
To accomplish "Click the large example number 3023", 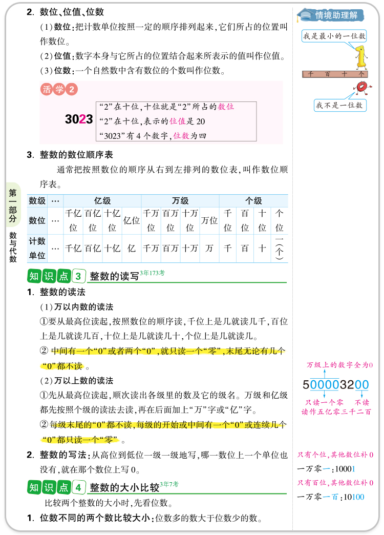I will [79, 119].
